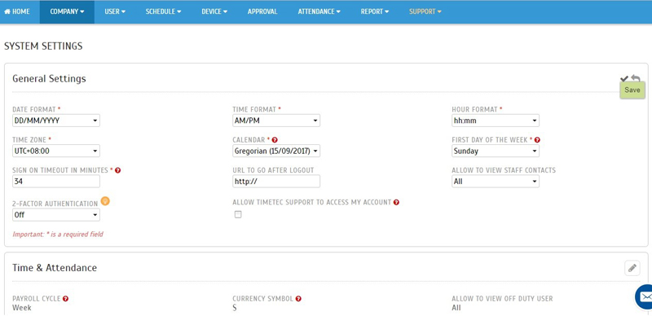Open the Support menu

point(425,11)
